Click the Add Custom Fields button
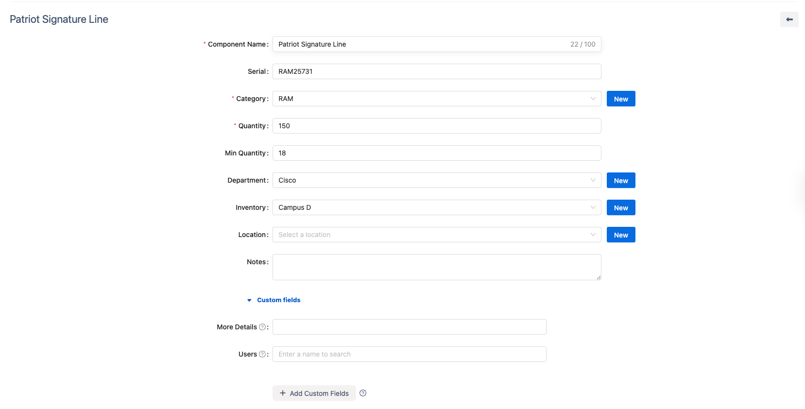Viewport: 805px width, 409px height. point(314,393)
